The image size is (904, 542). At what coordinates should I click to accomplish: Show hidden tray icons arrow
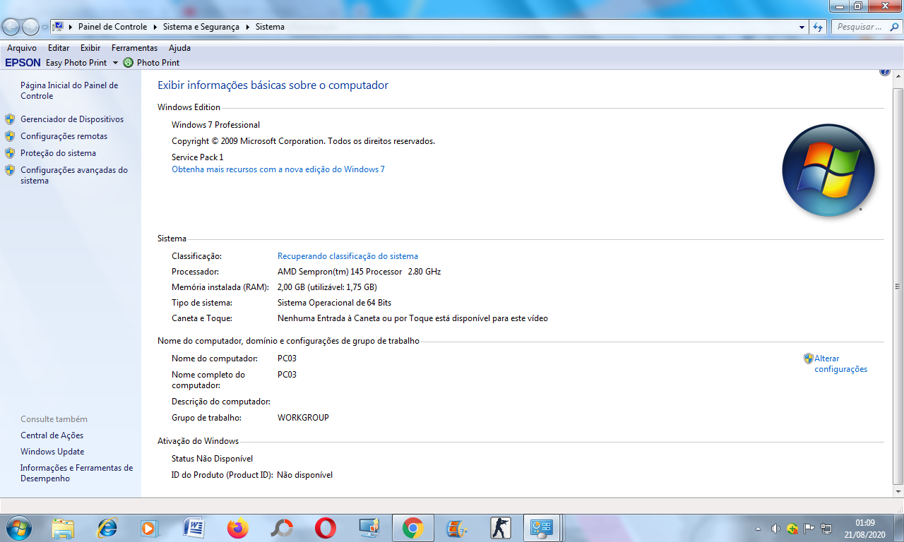(x=759, y=529)
